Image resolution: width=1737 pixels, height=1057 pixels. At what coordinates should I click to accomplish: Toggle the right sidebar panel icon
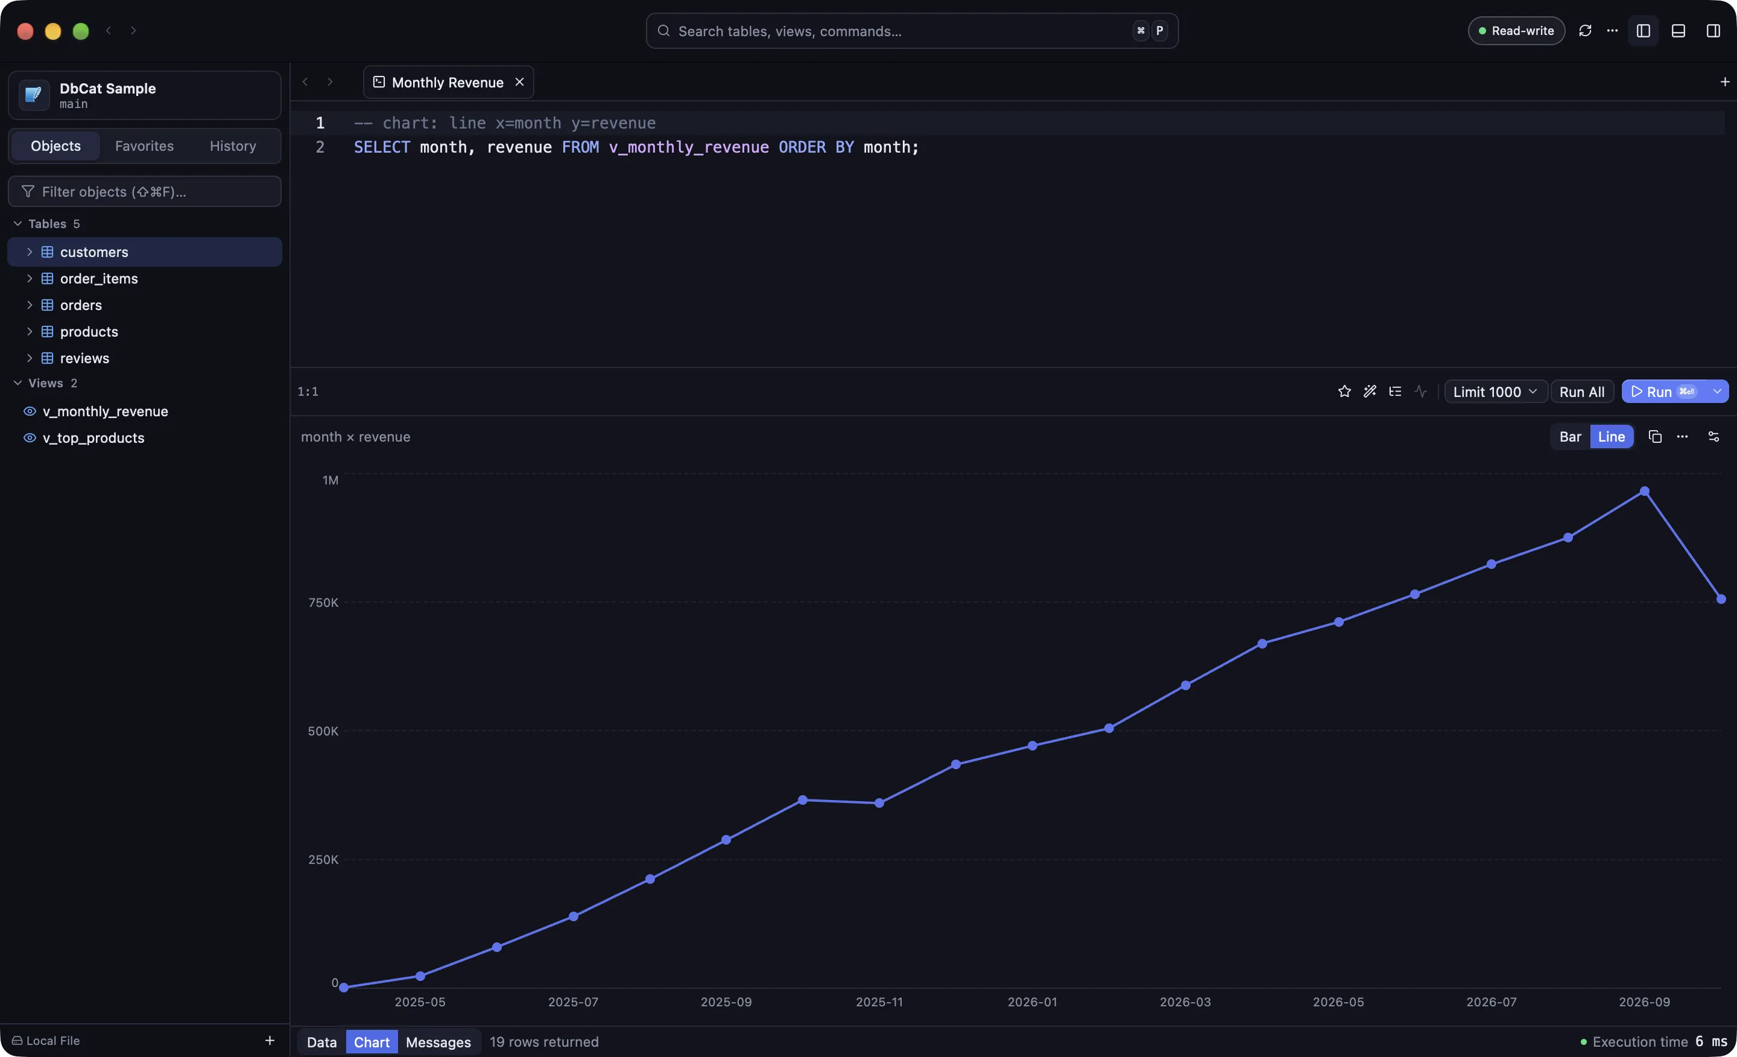(x=1713, y=31)
